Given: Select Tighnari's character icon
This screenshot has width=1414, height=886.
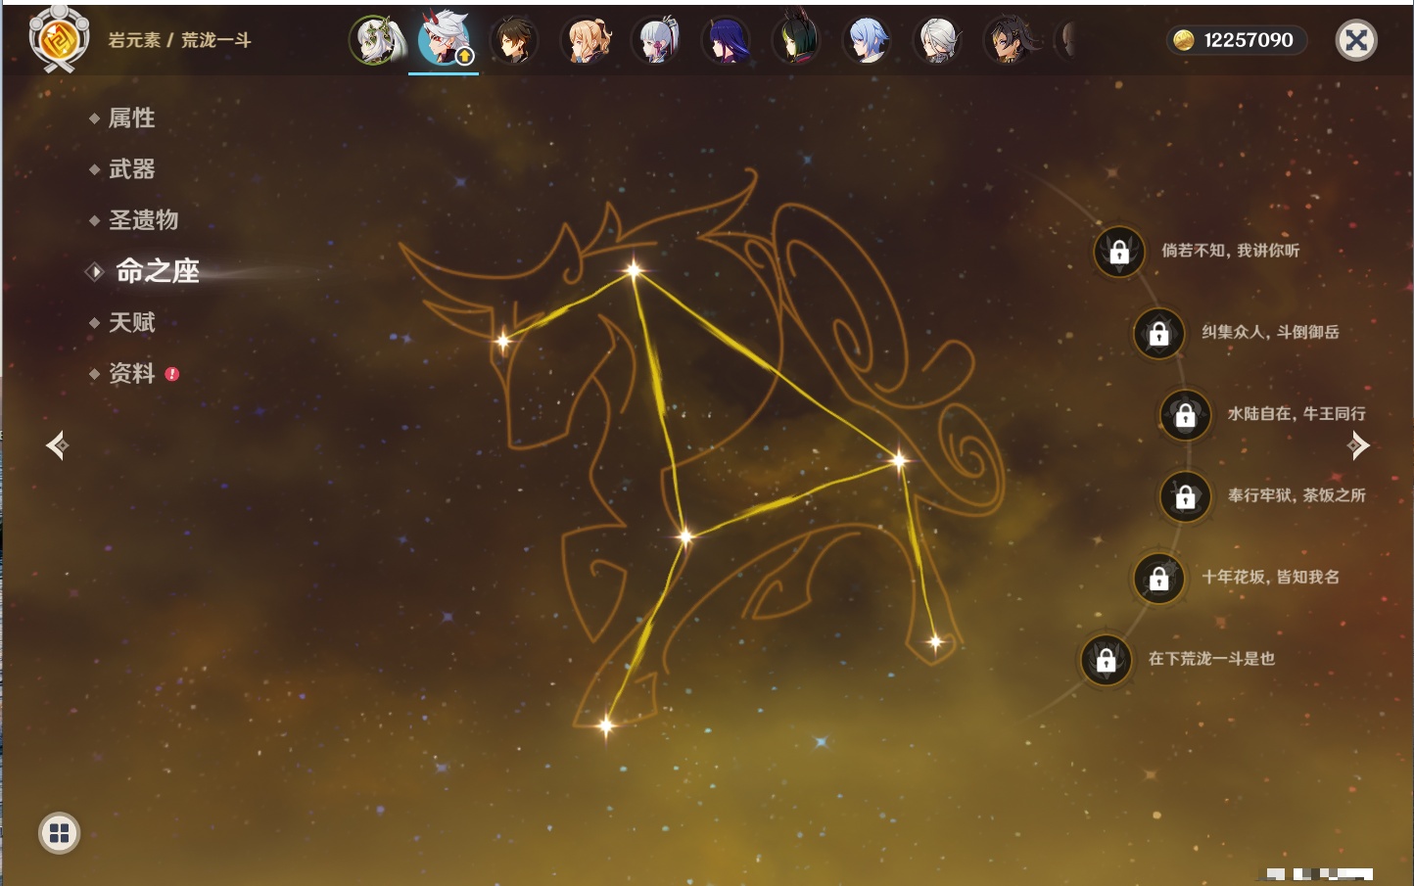Looking at the screenshot, I should [x=796, y=41].
